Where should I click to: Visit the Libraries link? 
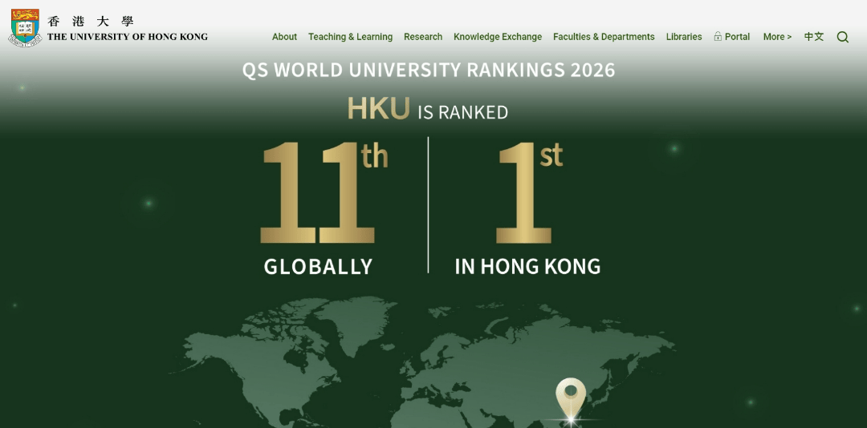(683, 37)
